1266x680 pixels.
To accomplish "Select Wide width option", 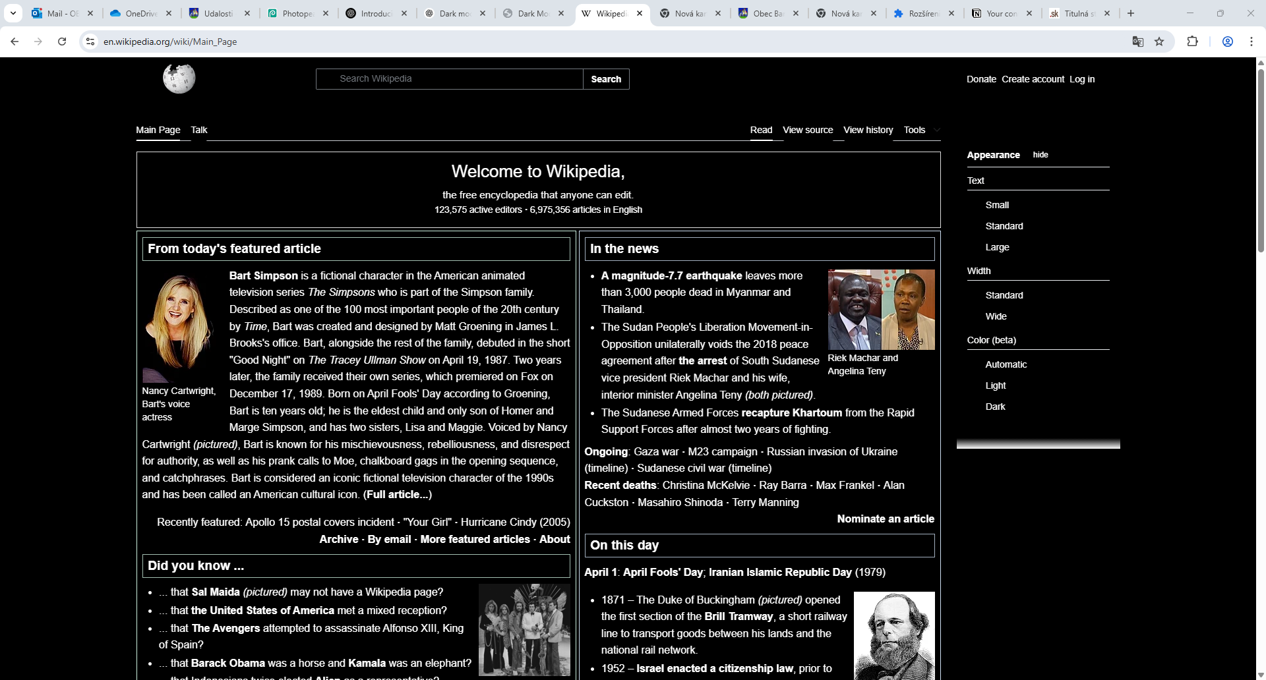I will [996, 316].
